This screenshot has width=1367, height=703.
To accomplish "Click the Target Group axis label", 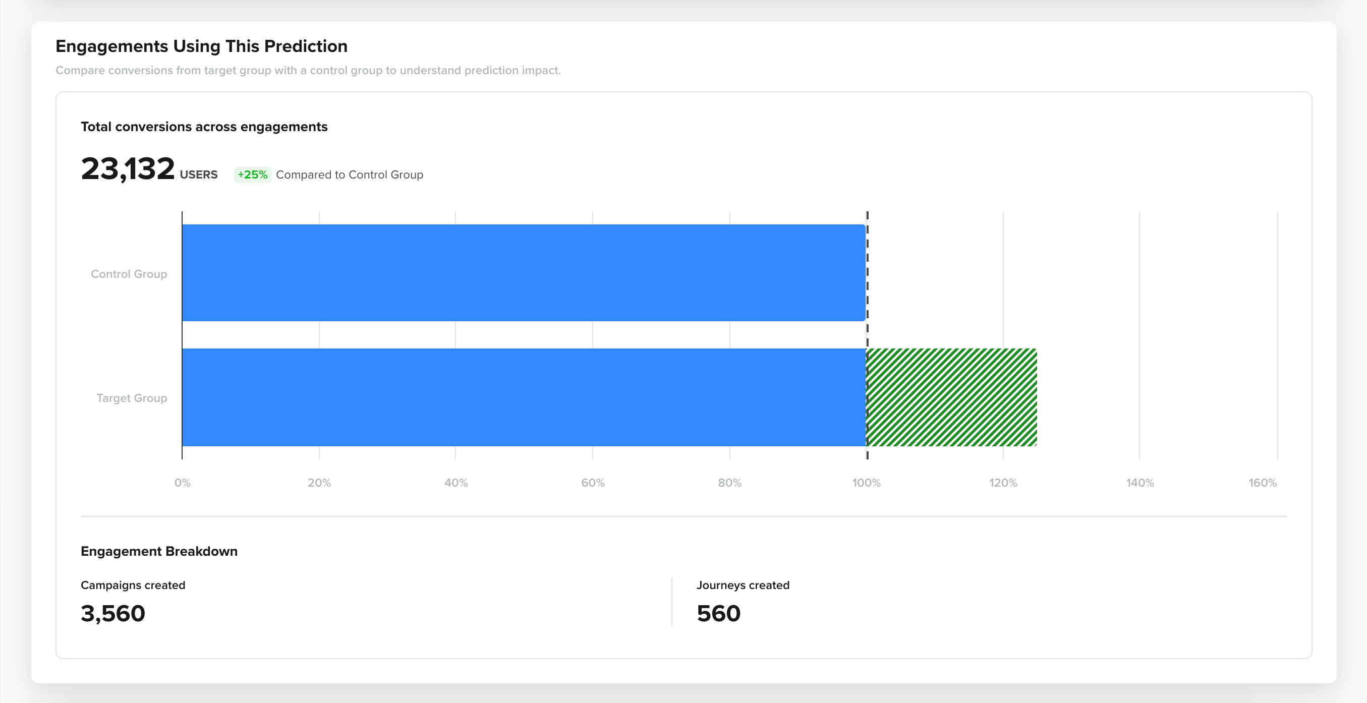I will pos(131,397).
